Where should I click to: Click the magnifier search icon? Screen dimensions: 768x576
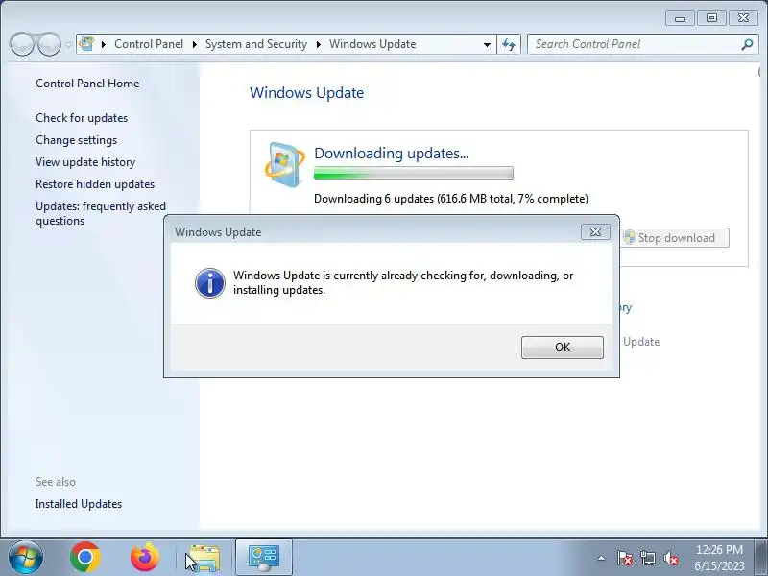coord(747,44)
